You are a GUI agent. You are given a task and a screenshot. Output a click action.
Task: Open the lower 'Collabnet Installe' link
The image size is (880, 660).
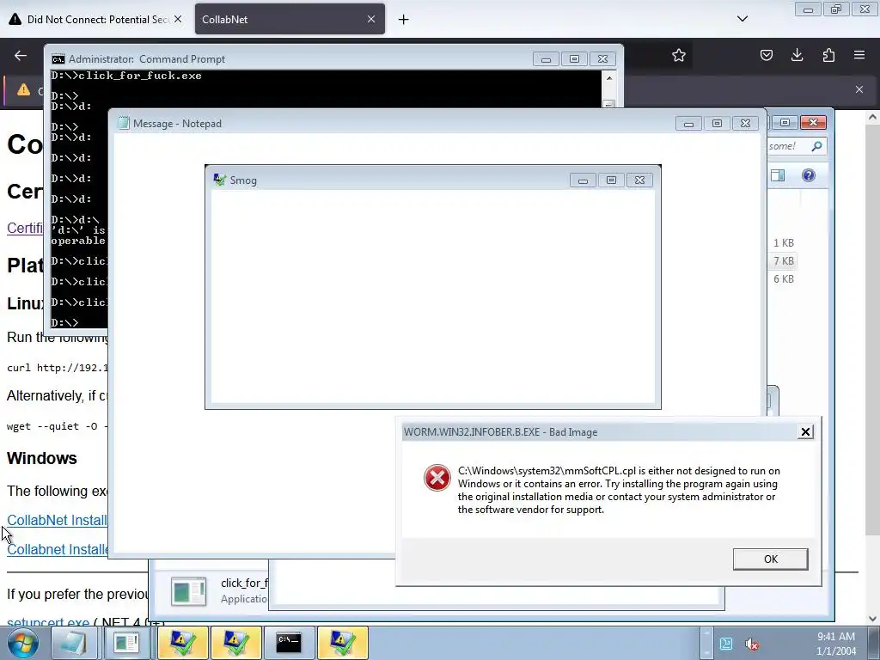coord(58,549)
